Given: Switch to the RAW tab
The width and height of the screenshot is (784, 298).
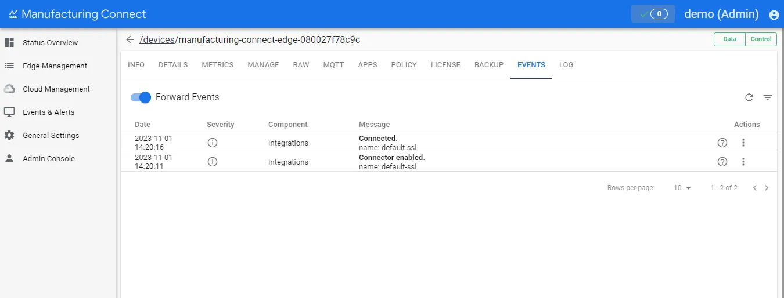Looking at the screenshot, I should (x=301, y=65).
